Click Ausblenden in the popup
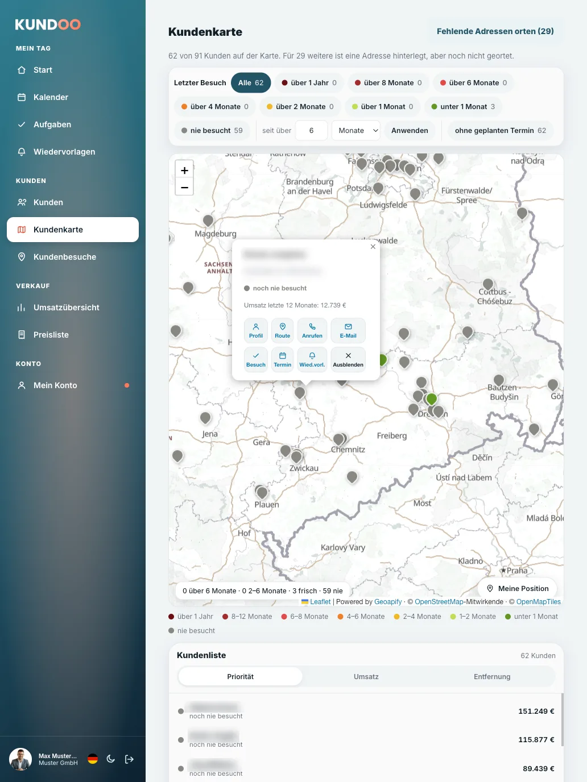 (x=348, y=359)
